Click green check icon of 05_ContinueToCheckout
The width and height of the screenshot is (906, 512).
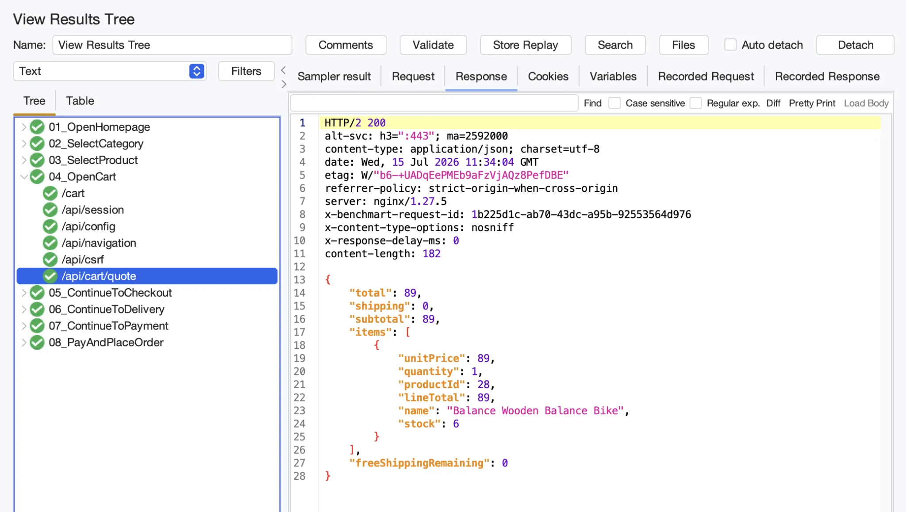[37, 293]
